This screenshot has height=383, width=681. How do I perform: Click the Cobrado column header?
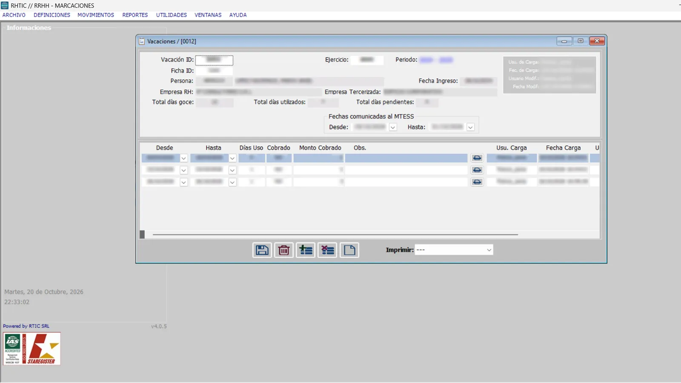tap(279, 148)
